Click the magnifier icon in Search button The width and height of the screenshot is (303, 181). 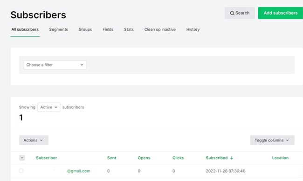coord(232,13)
